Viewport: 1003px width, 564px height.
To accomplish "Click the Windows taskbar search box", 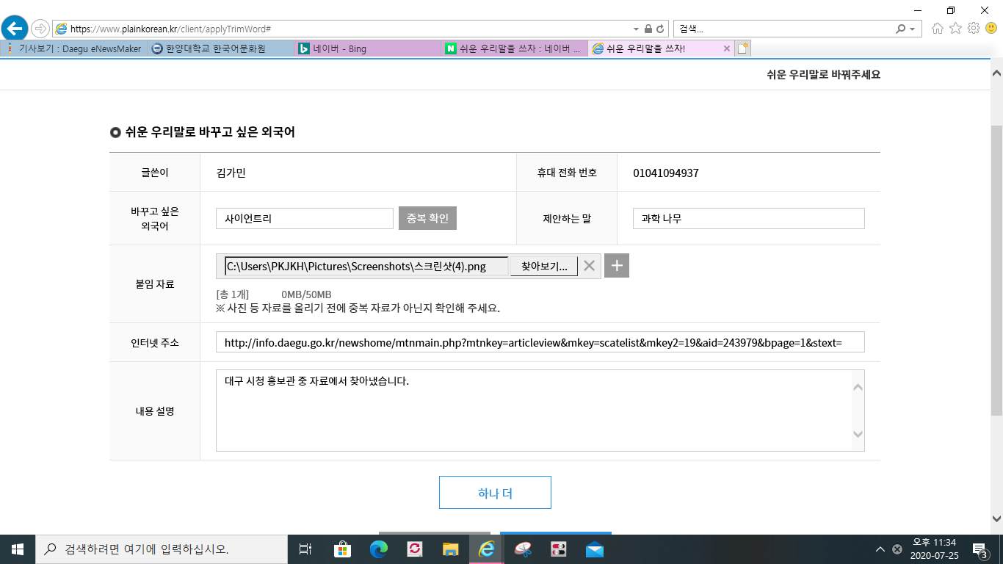I will click(162, 549).
